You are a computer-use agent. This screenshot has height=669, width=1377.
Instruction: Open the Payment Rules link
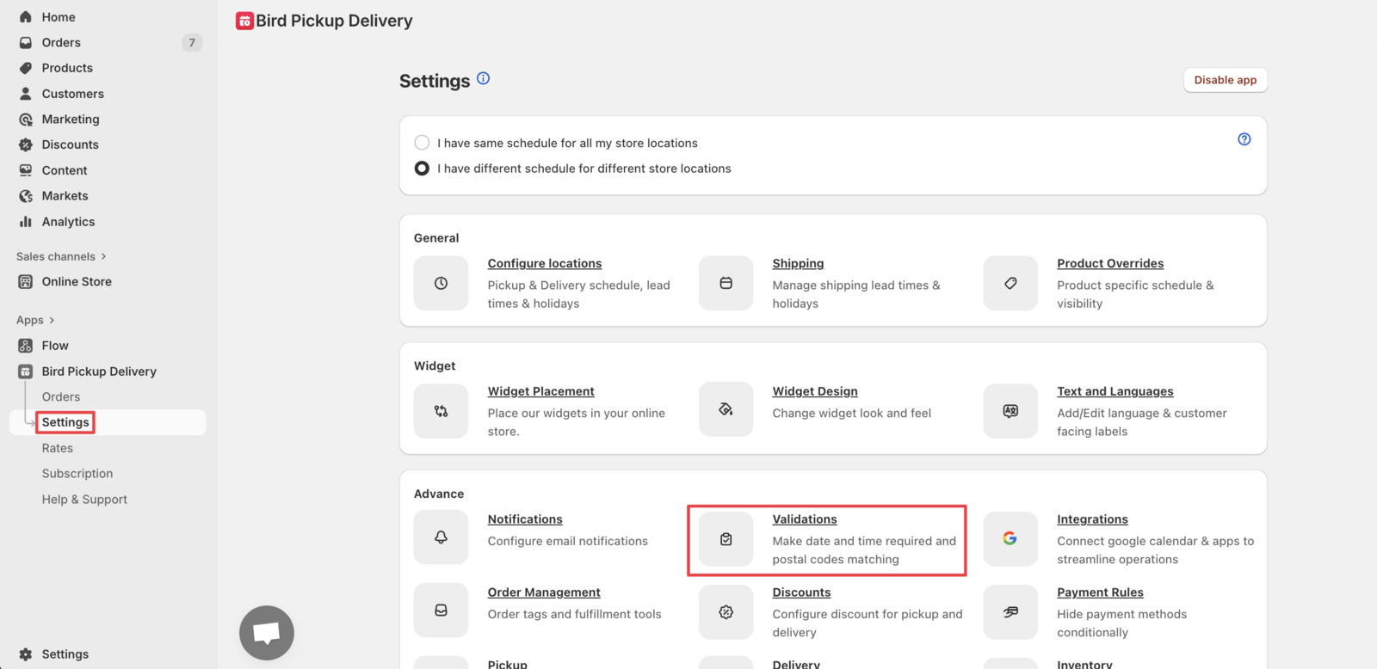pyautogui.click(x=1100, y=592)
